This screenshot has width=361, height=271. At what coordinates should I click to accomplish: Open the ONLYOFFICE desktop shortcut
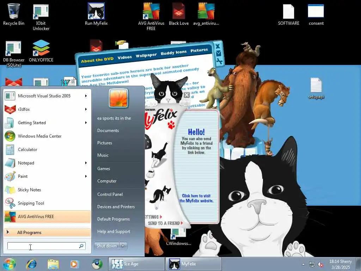(x=41, y=51)
